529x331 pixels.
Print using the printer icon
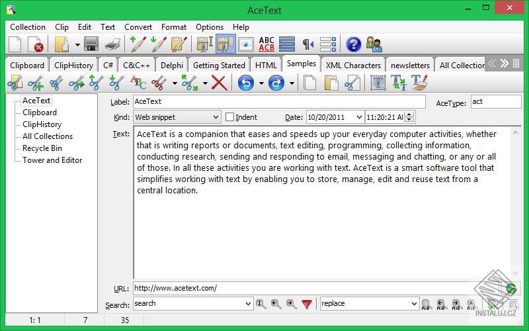[112, 44]
